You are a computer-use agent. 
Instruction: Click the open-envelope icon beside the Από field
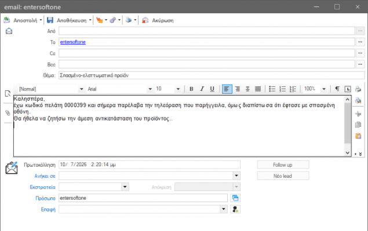(9, 31)
